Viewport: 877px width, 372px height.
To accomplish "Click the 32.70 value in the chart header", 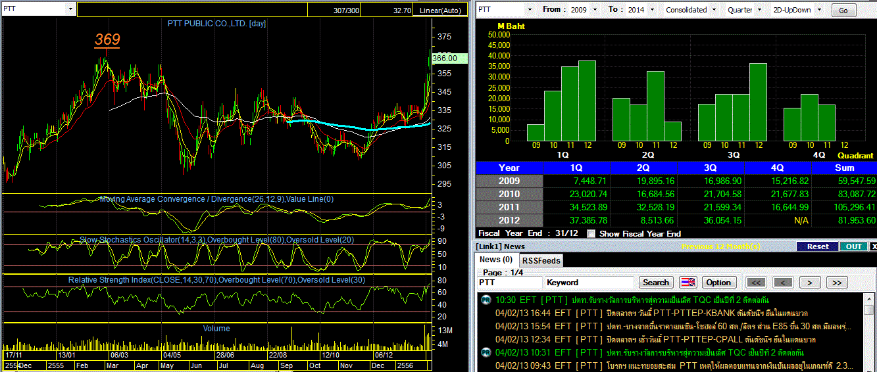I will (403, 11).
